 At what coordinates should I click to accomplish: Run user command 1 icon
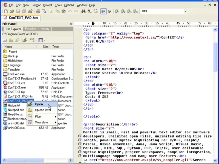coord(117,11)
